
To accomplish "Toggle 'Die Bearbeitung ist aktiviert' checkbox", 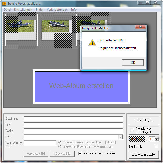I will (80, 153).
